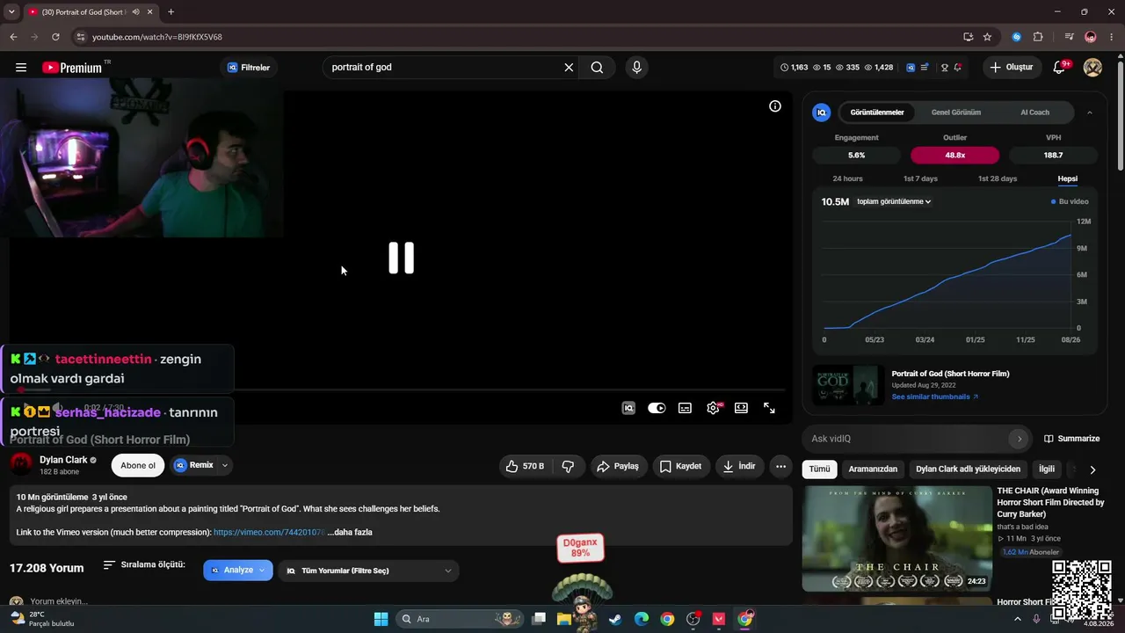Open Tüm Yorumlar filter dropdown
The image size is (1125, 633).
pyautogui.click(x=369, y=571)
